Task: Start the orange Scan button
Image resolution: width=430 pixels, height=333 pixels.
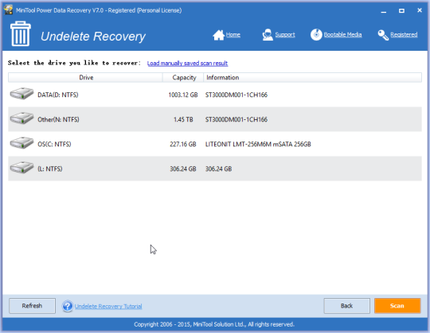Action: click(x=397, y=306)
